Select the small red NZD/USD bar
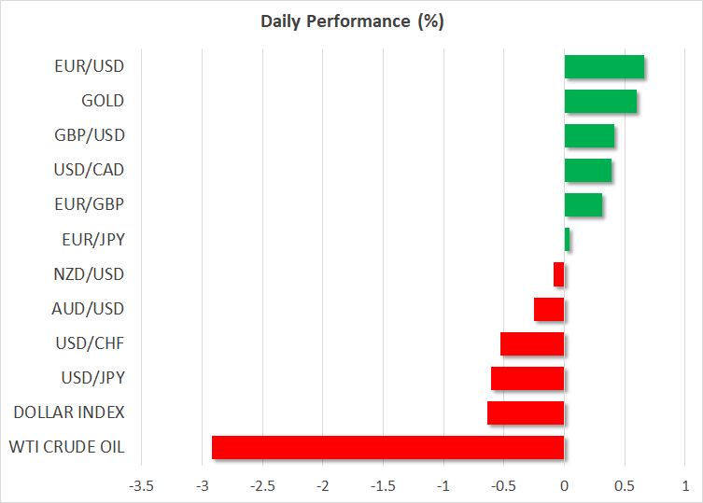 tap(559, 274)
